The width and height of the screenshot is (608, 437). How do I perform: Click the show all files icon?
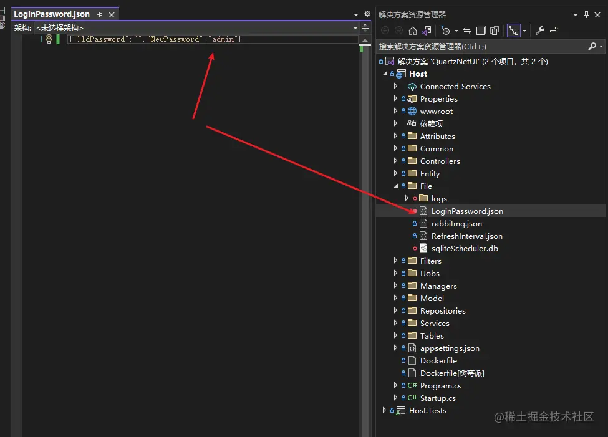pos(495,31)
